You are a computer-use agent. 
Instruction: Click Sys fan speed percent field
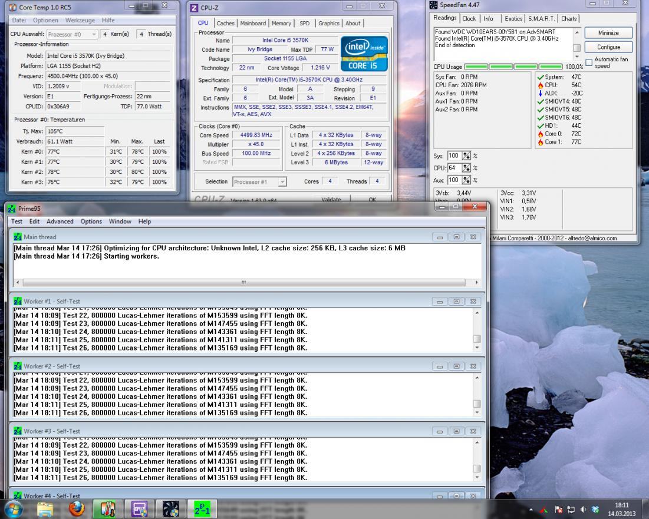pos(454,156)
